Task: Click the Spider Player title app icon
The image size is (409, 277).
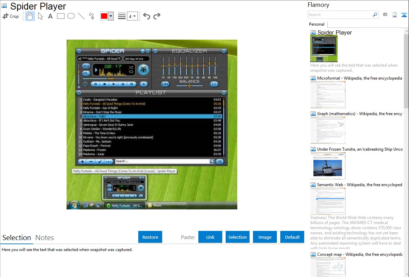Action: (4, 6)
